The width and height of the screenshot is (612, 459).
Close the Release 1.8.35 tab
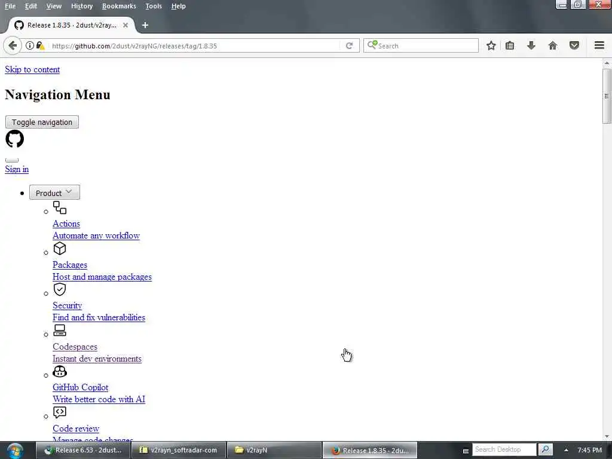126,25
